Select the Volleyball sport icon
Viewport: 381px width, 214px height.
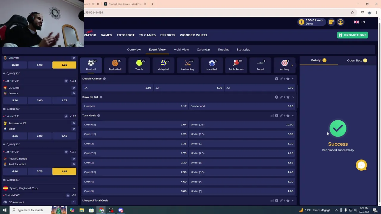tap(163, 65)
